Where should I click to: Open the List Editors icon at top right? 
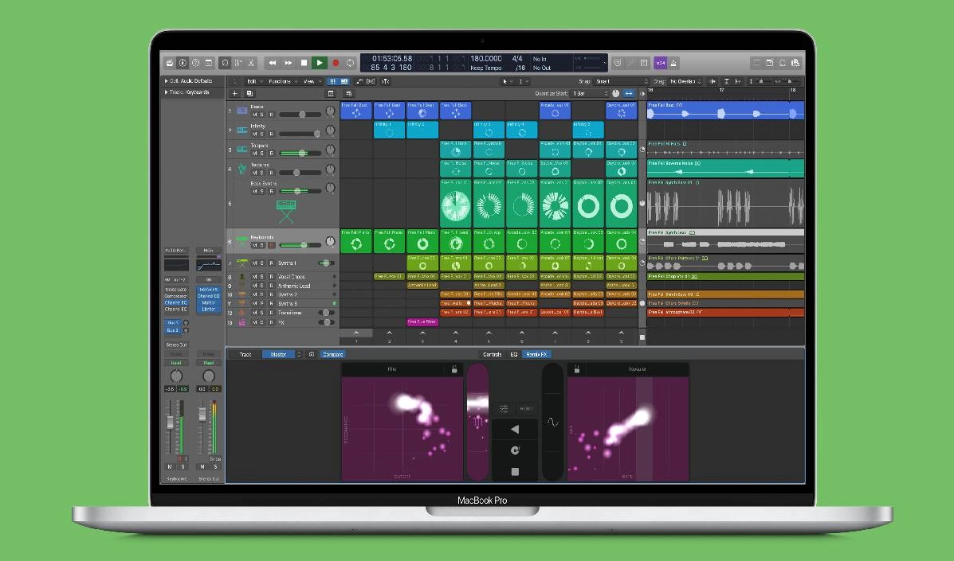[756, 63]
